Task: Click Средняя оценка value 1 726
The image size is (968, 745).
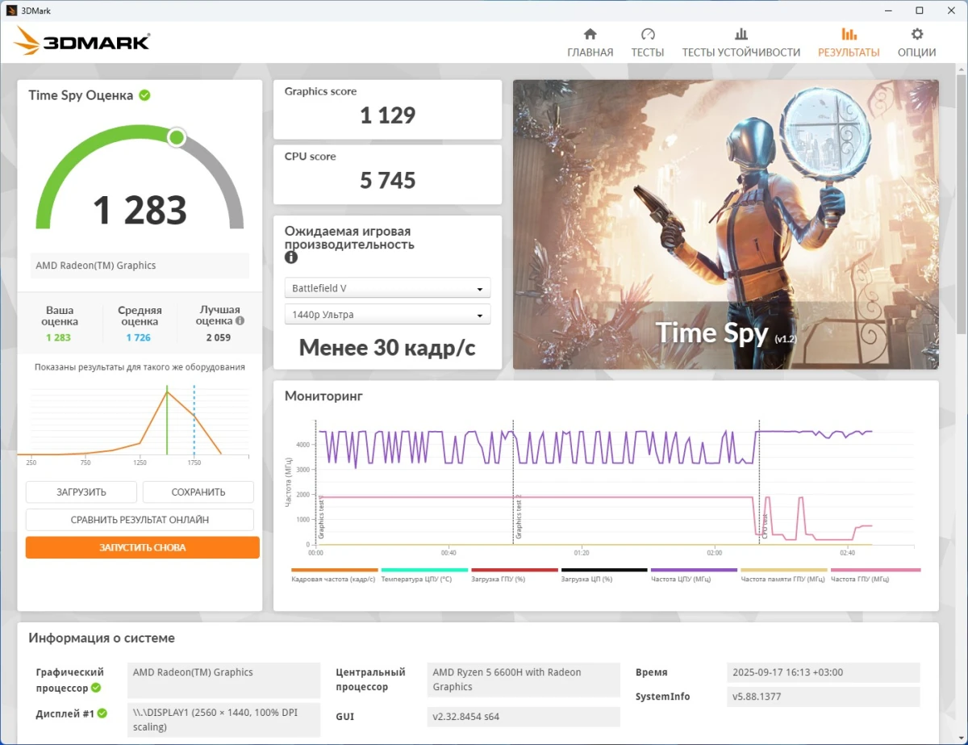Action: (x=139, y=337)
